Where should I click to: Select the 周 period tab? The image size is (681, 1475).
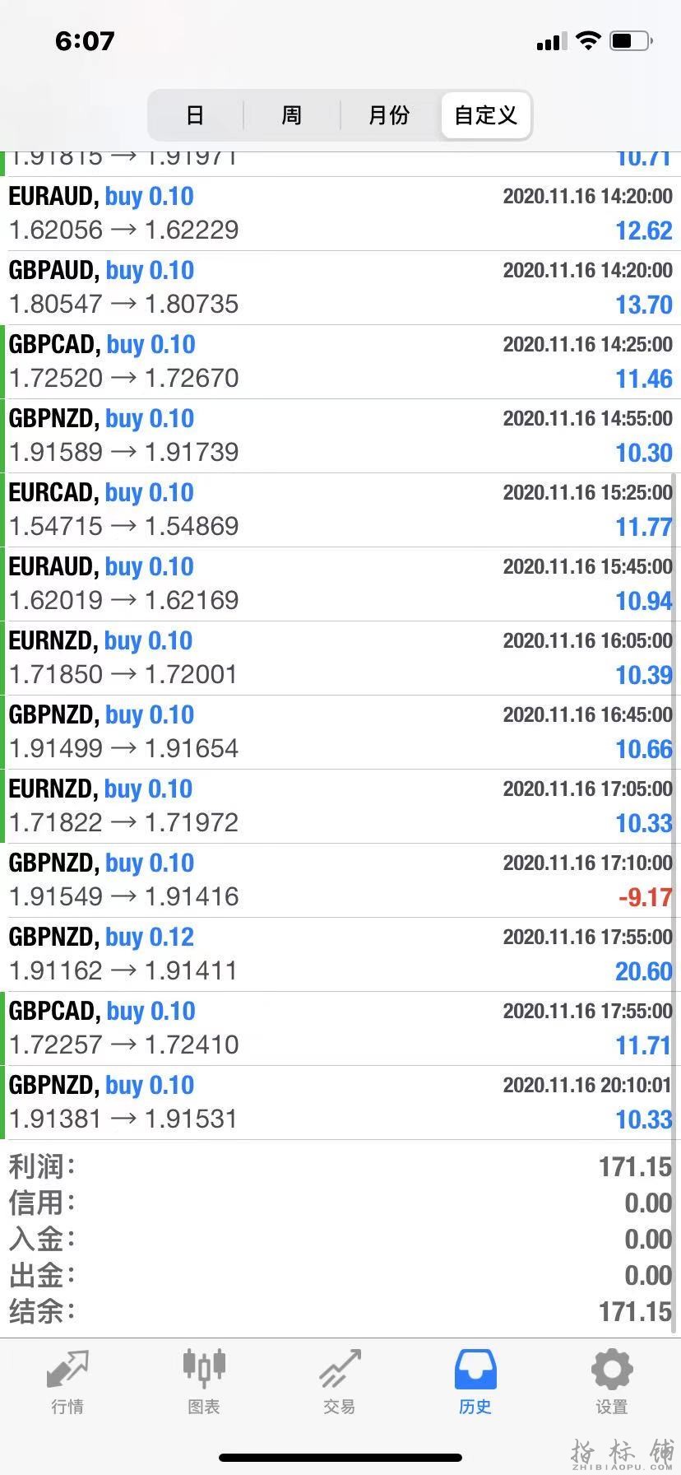pyautogui.click(x=292, y=115)
